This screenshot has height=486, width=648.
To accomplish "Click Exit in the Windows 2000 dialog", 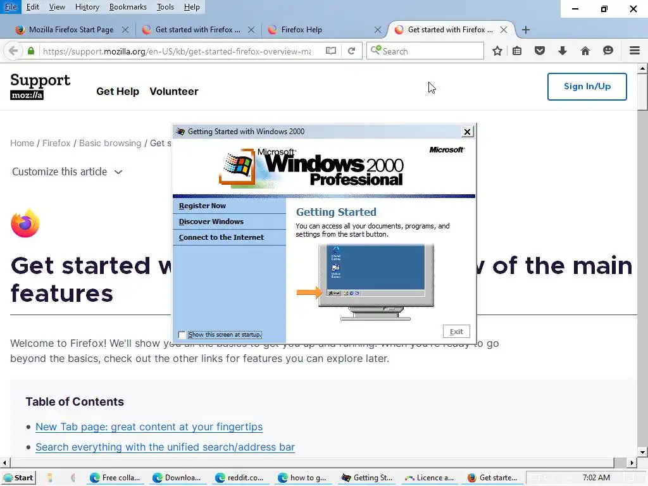I will tap(456, 332).
